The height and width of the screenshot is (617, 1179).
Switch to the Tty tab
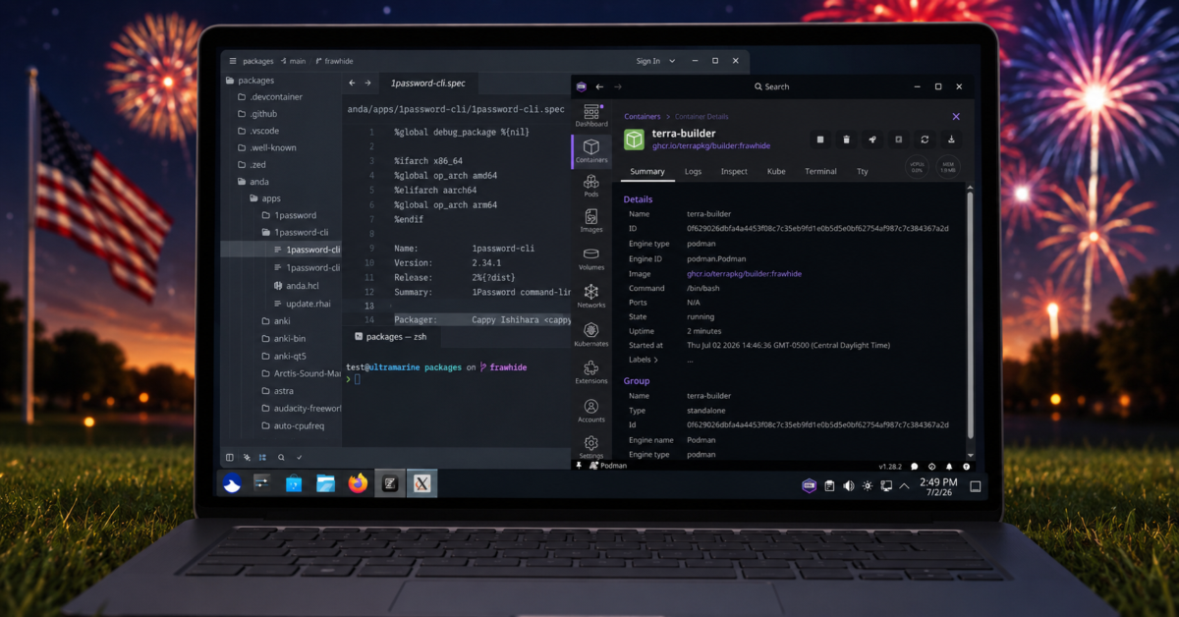(x=863, y=171)
